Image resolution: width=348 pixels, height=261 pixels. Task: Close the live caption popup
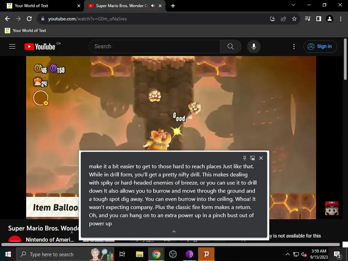pos(261,158)
